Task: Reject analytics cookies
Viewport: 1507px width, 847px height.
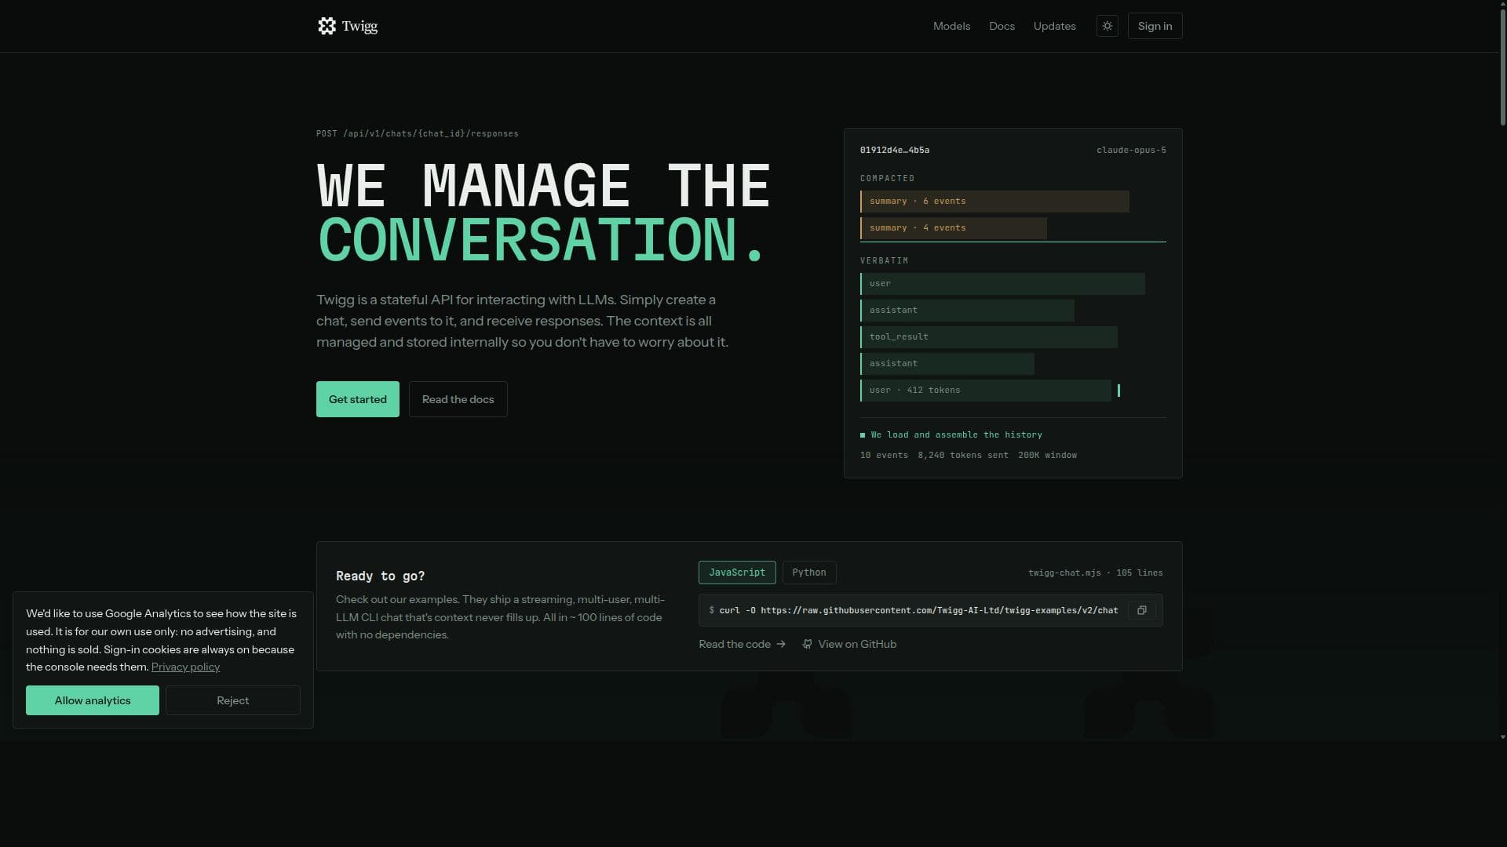Action: 233,700
